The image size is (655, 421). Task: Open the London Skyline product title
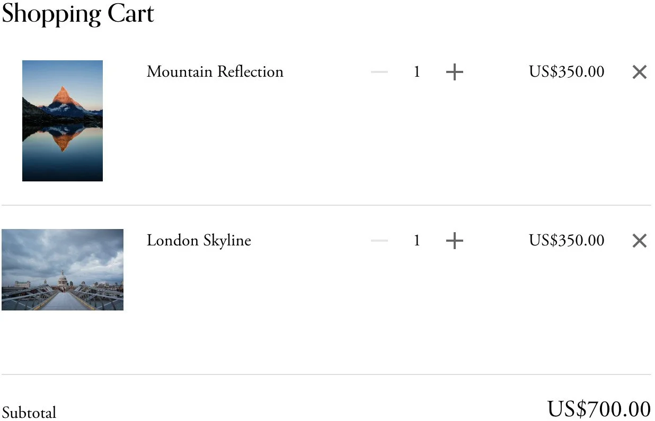[199, 241]
